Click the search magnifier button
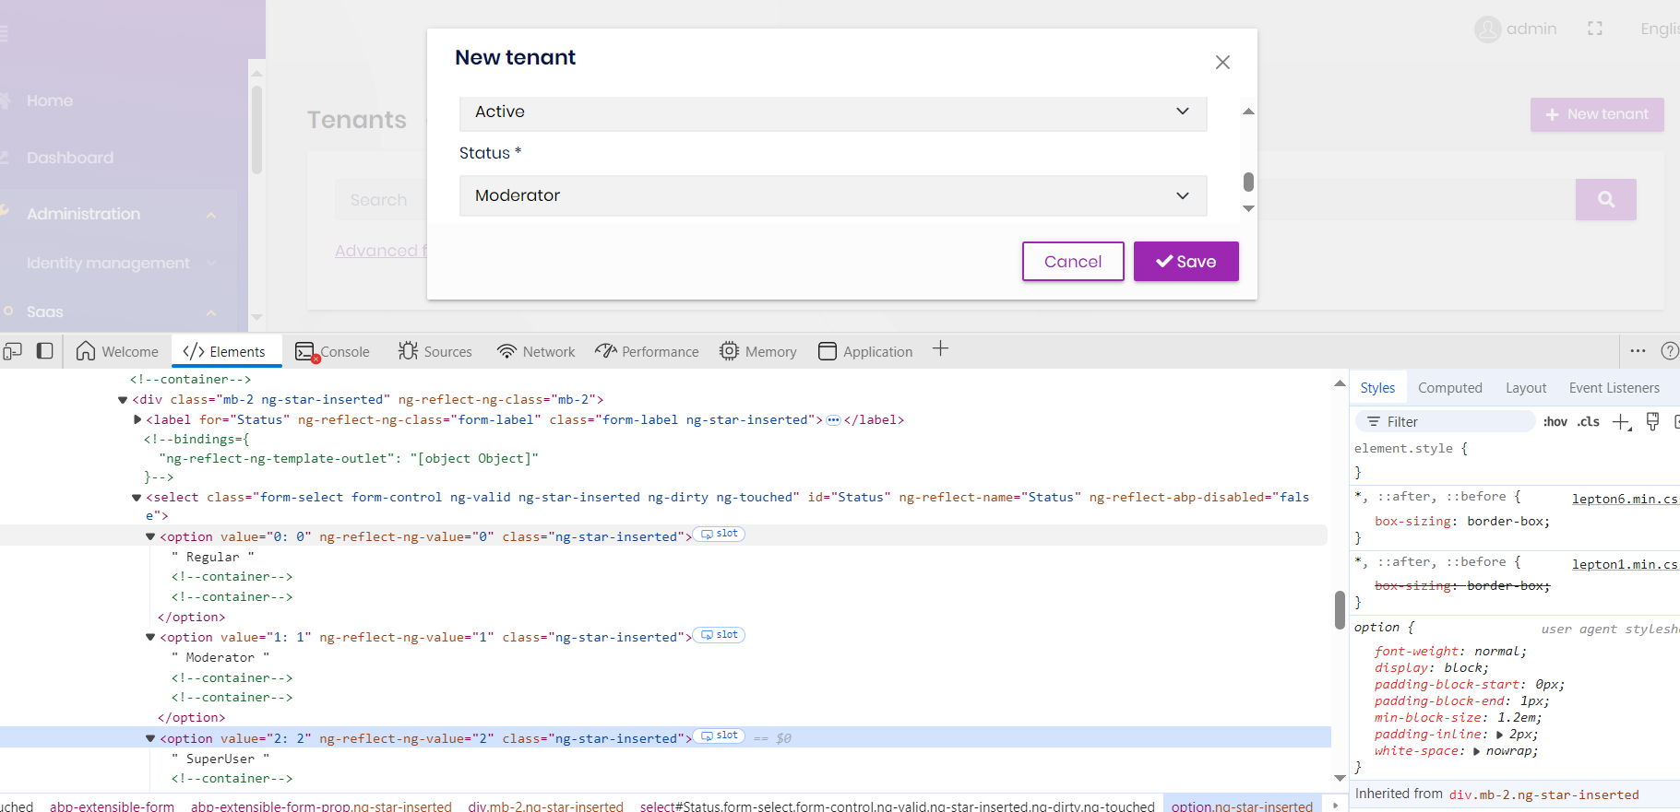This screenshot has height=812, width=1680. coord(1605,199)
